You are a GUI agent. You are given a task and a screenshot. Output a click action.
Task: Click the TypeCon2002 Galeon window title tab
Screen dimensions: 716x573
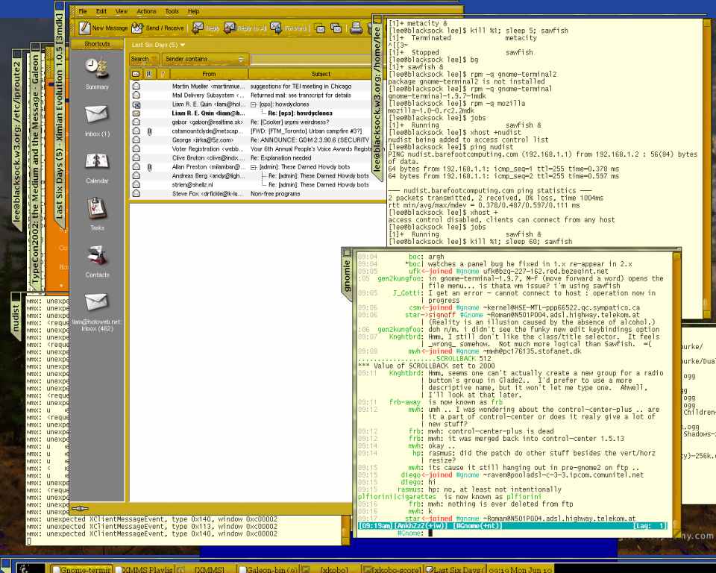[x=35, y=167]
